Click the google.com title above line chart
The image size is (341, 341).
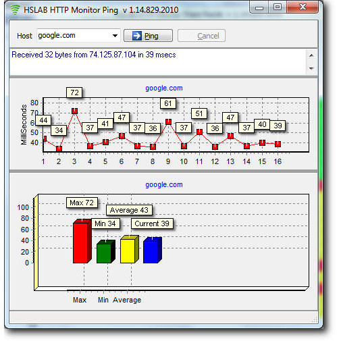pyautogui.click(x=164, y=88)
